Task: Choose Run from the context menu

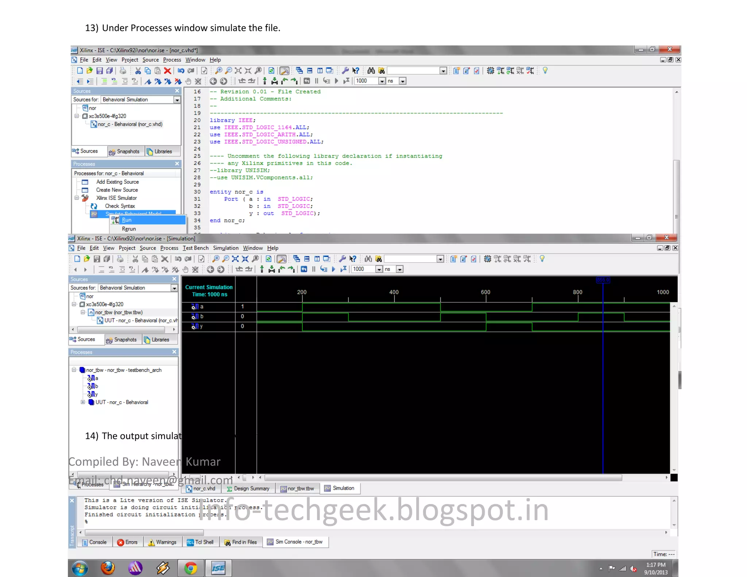Action: coord(127,220)
